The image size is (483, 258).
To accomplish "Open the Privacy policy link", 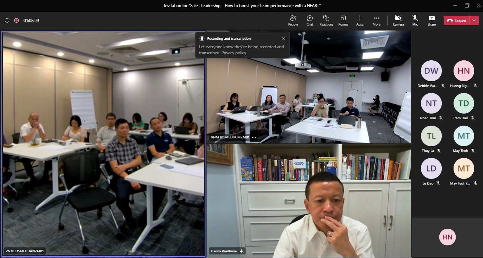I will (x=234, y=53).
